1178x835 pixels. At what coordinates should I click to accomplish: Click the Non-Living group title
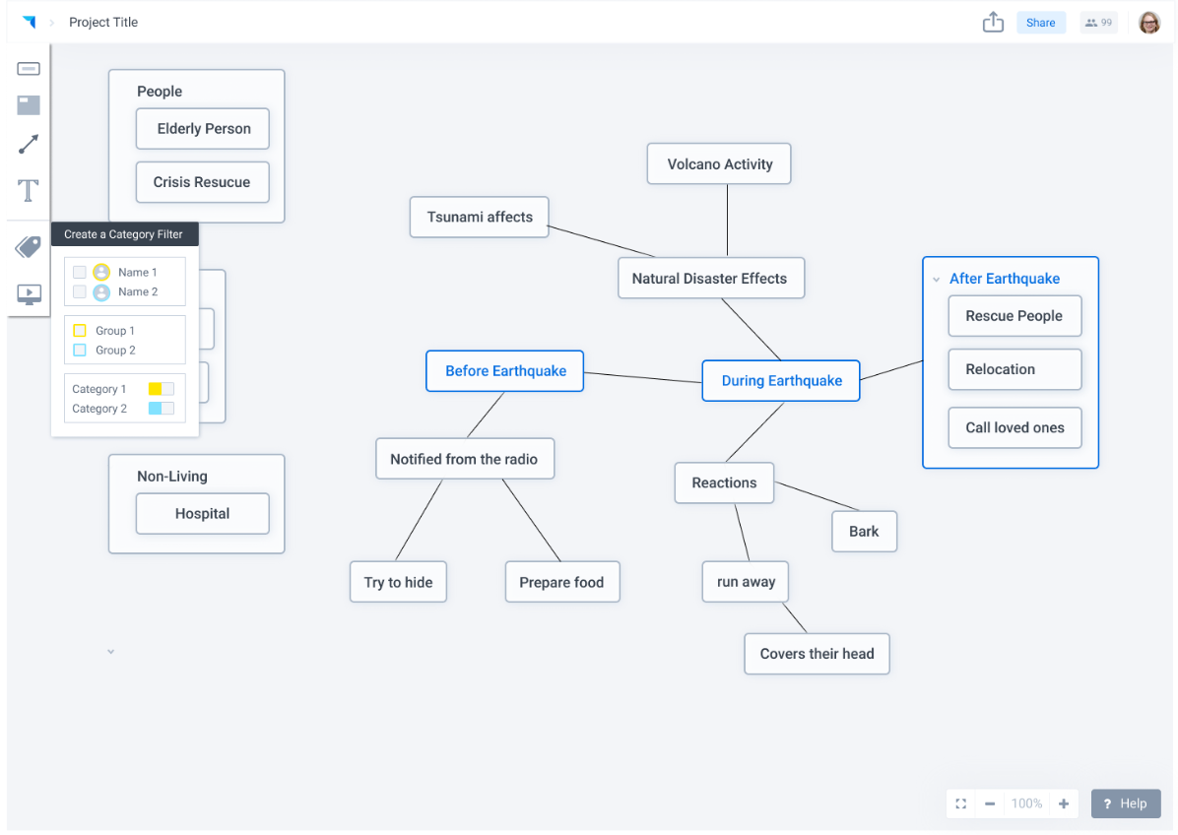coord(172,476)
